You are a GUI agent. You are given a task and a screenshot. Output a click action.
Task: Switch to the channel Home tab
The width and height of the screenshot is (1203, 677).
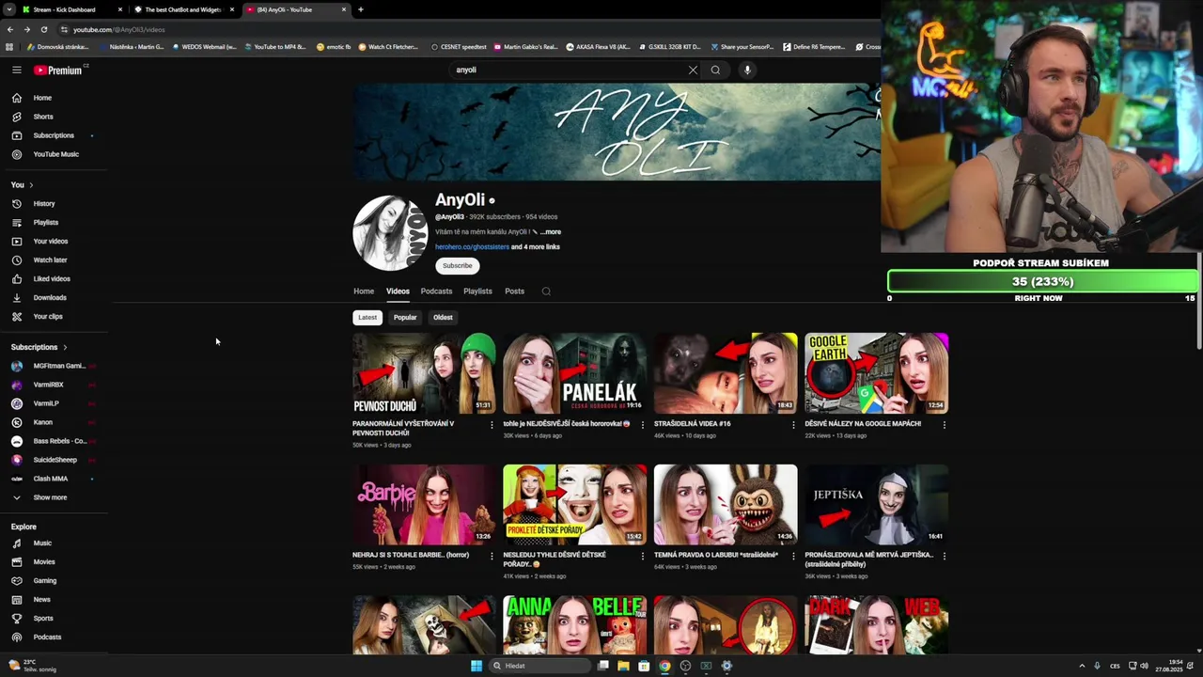(364, 291)
